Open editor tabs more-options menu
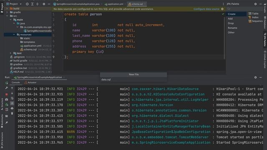This screenshot has height=150, width=267. (x=223, y=4)
